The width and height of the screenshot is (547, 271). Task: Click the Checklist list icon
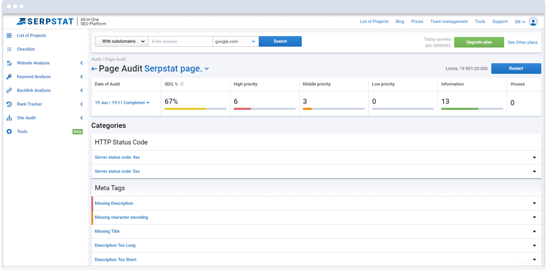tap(9, 49)
